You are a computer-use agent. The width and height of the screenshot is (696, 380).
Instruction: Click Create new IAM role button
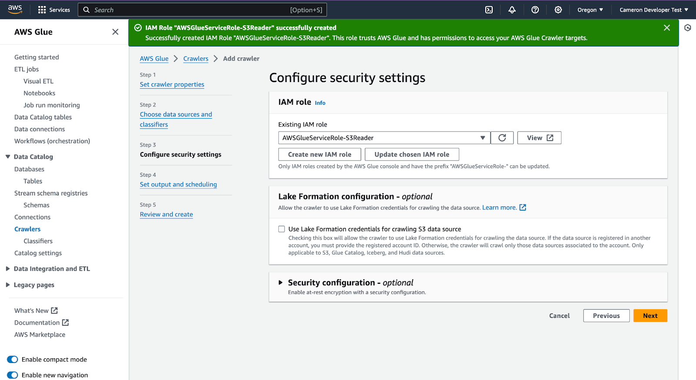tap(319, 155)
